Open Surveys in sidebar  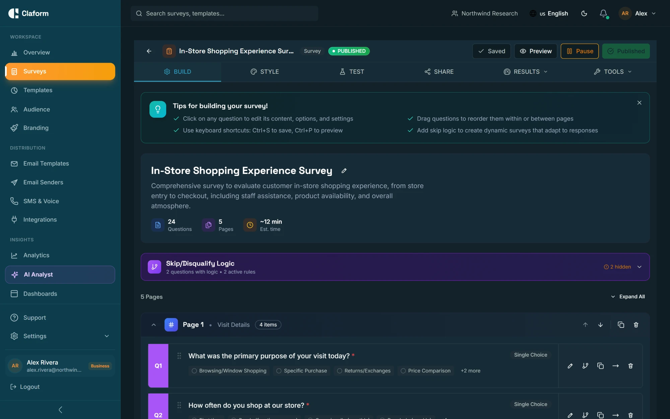coord(60,71)
